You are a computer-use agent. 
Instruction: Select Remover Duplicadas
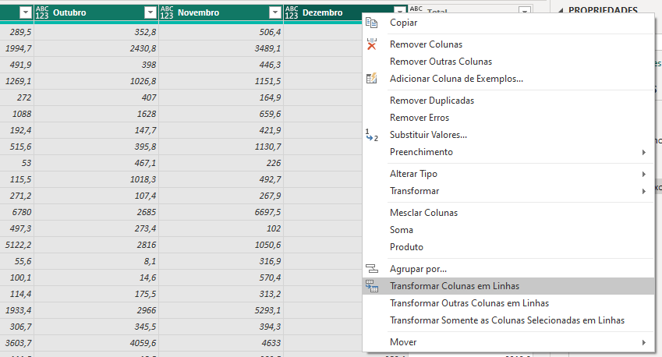pyautogui.click(x=508, y=101)
